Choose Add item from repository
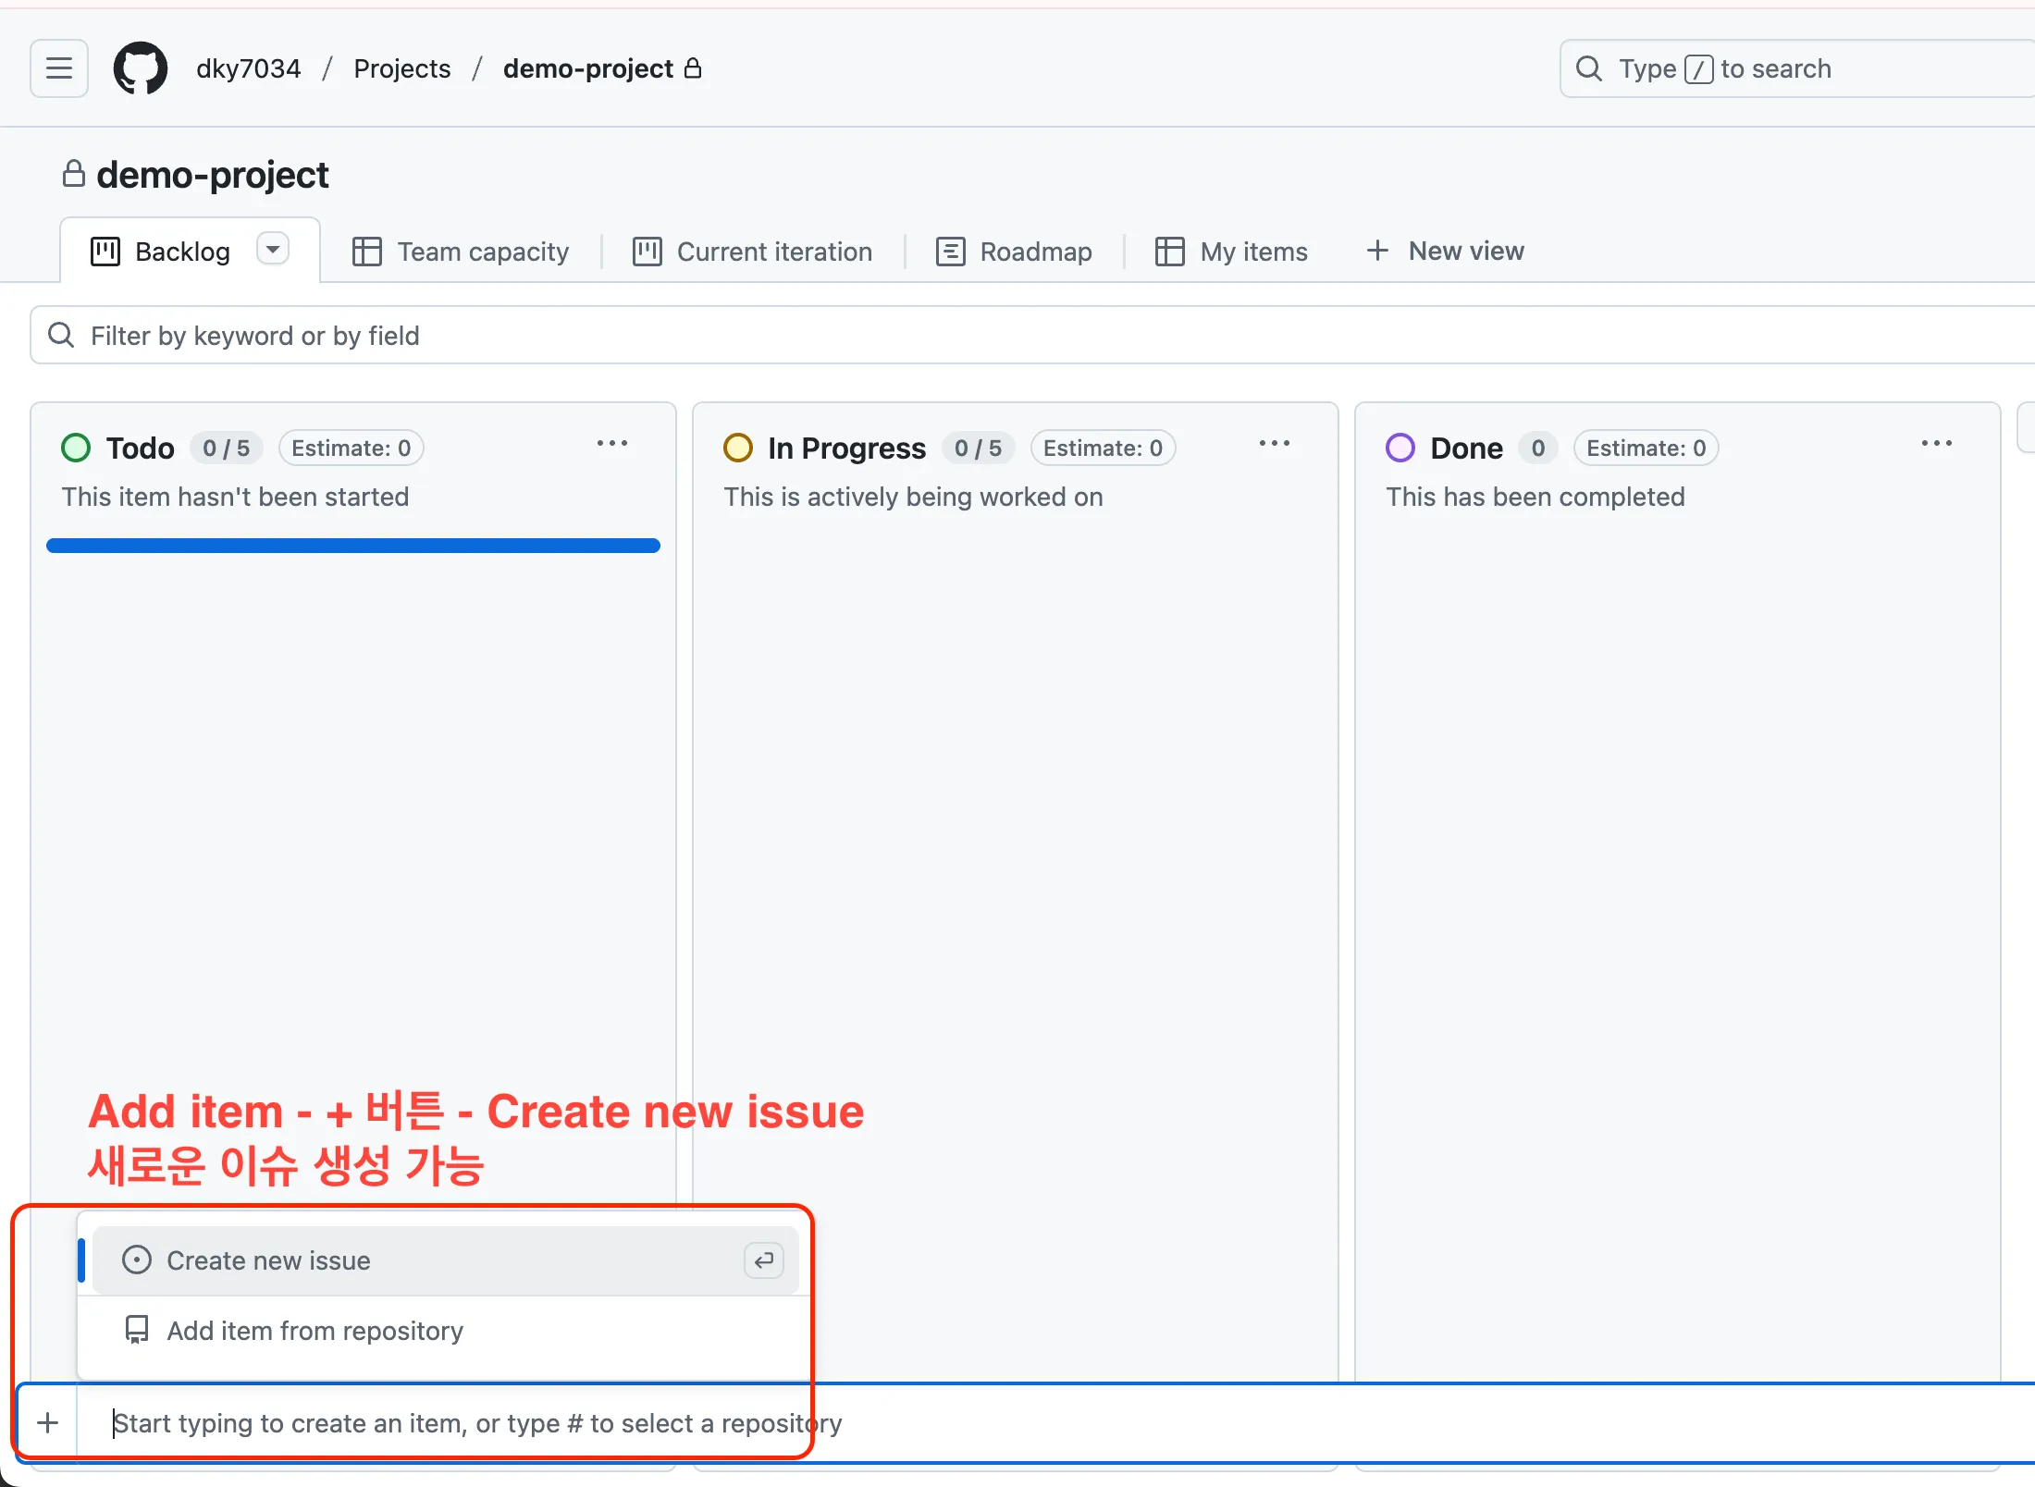This screenshot has height=1487, width=2035. 314,1331
